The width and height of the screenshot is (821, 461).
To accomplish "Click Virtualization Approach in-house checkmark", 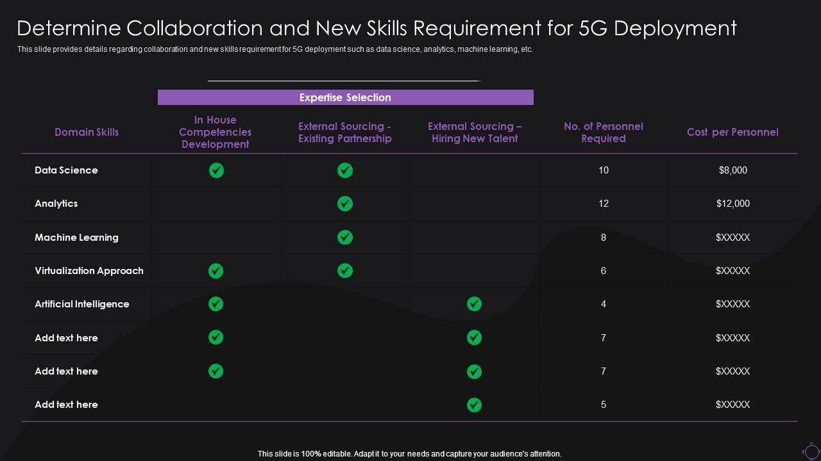I will click(216, 271).
